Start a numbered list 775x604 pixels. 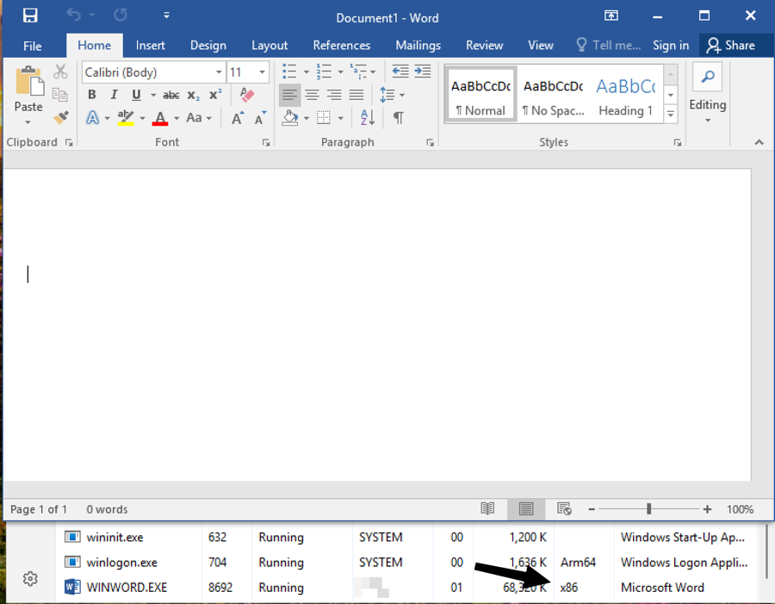(x=324, y=72)
